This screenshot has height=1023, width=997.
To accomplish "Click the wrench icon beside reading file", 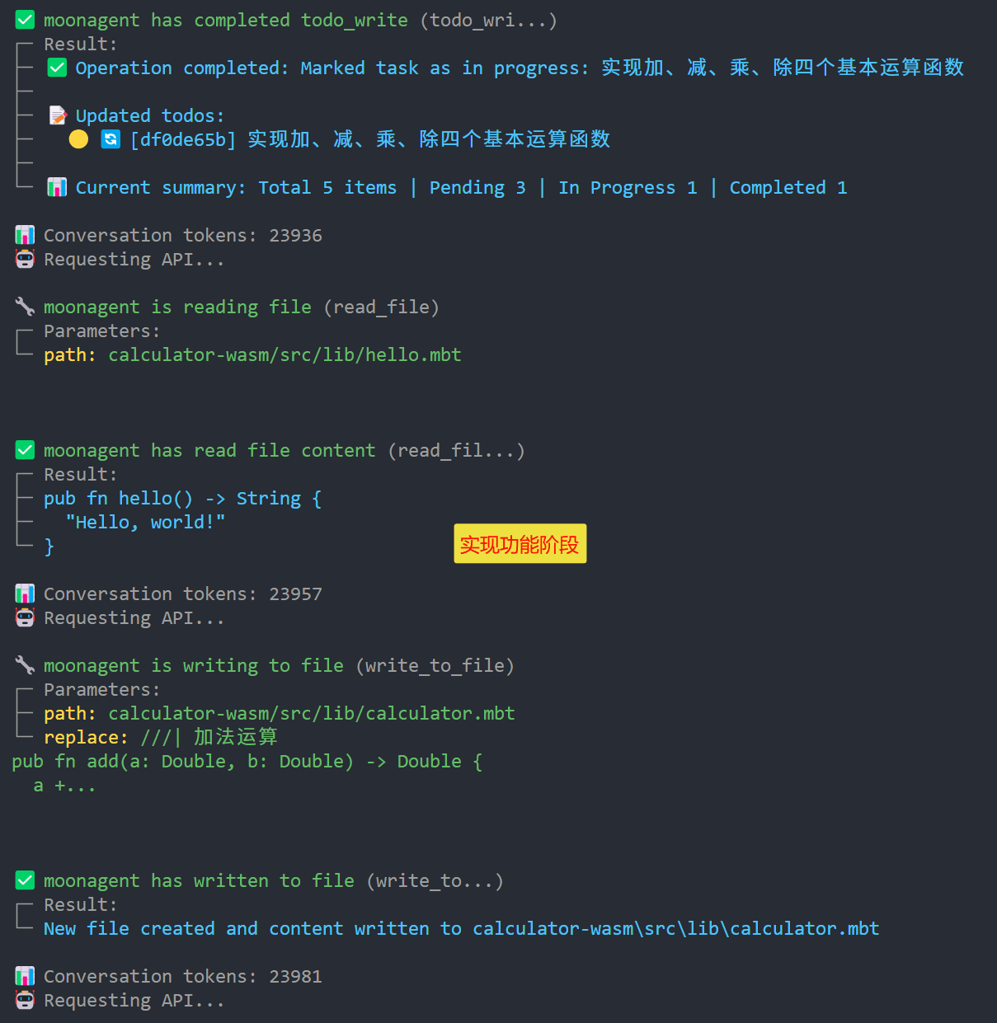I will pyautogui.click(x=25, y=307).
